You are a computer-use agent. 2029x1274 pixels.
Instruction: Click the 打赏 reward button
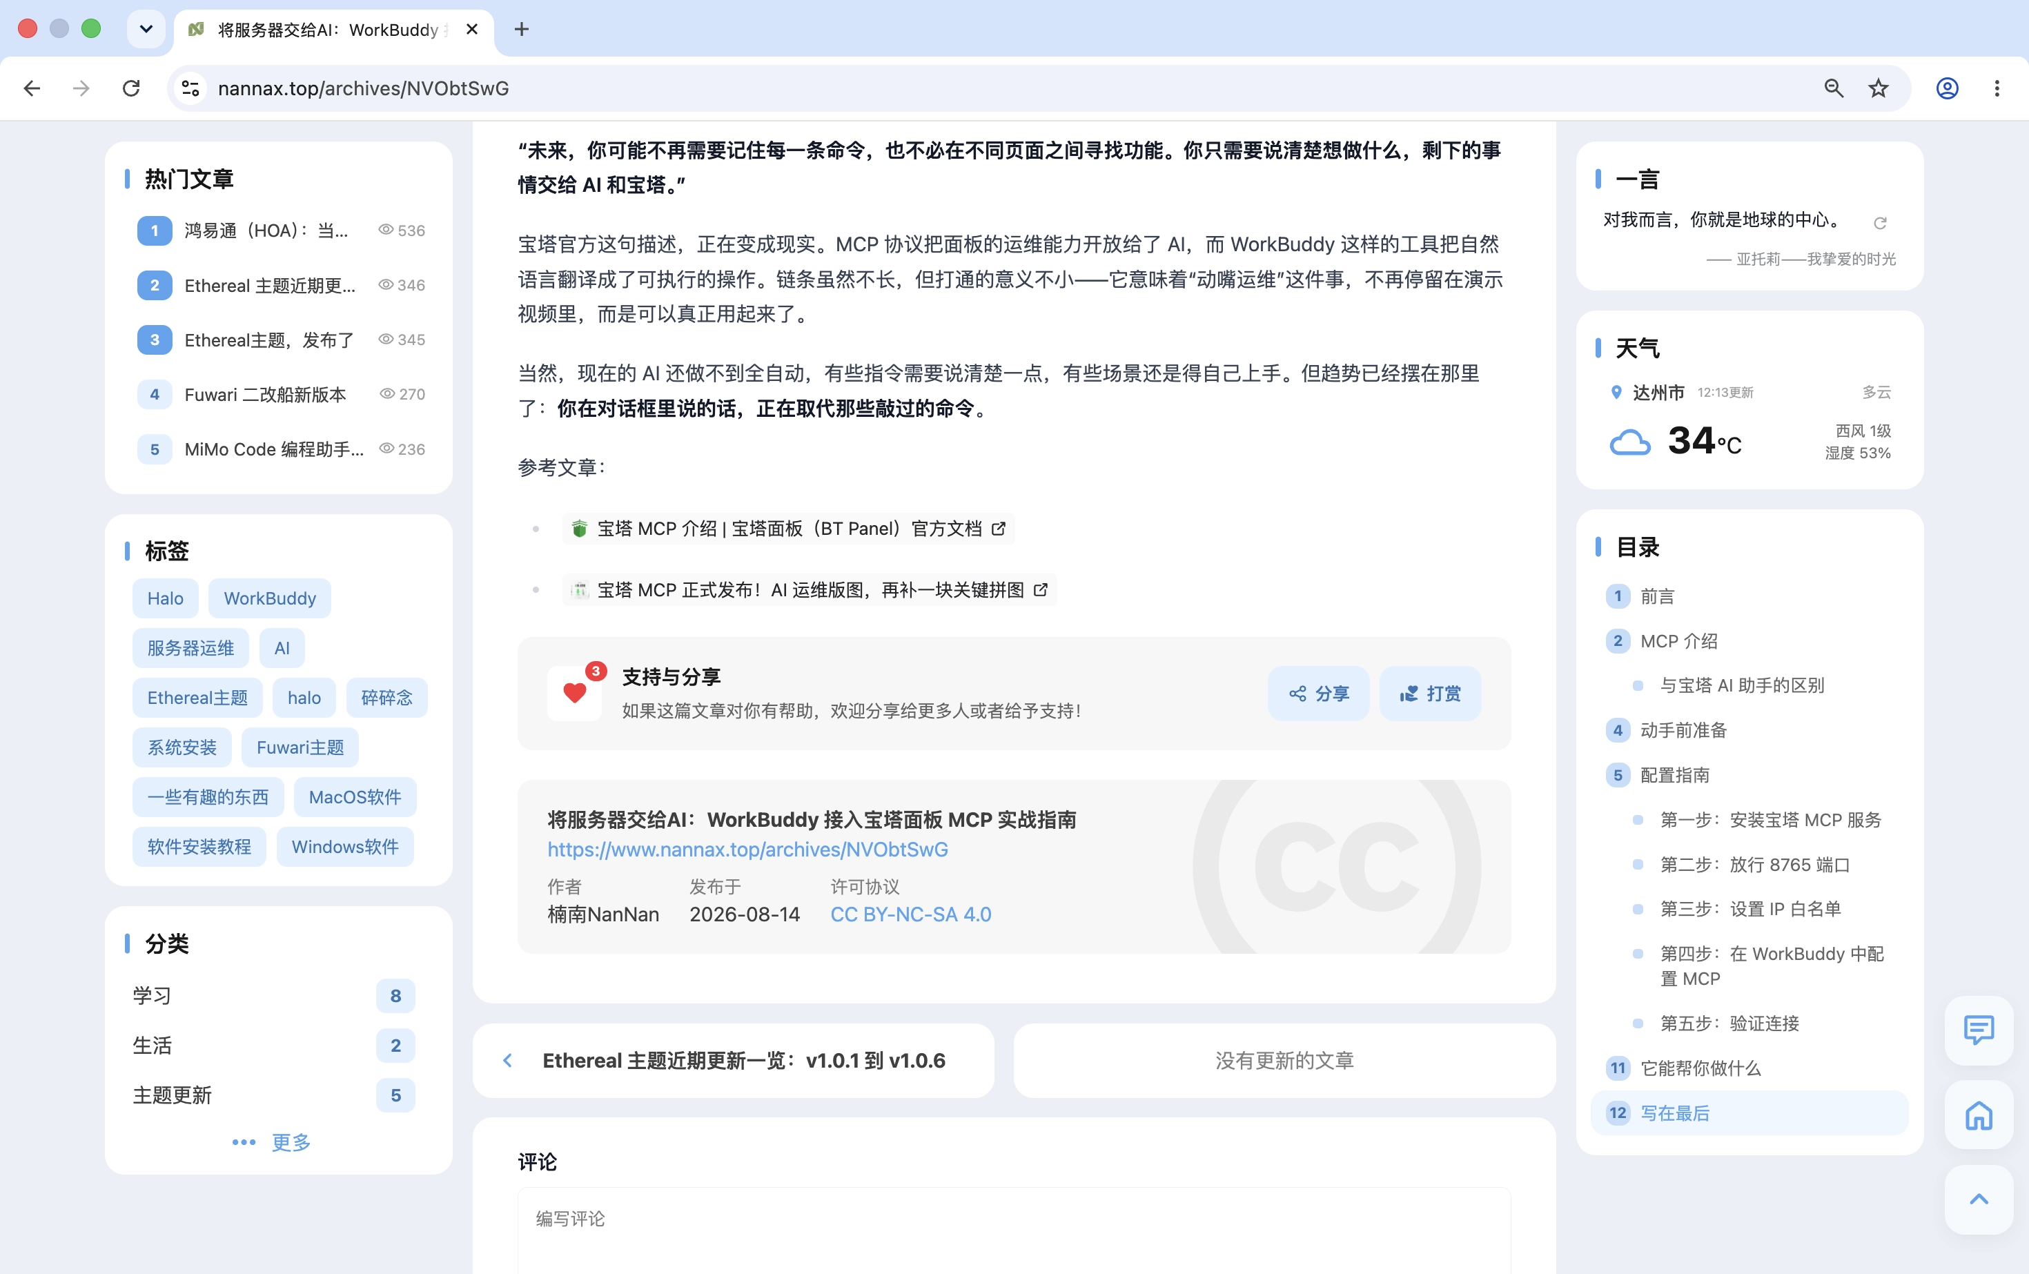1430,694
